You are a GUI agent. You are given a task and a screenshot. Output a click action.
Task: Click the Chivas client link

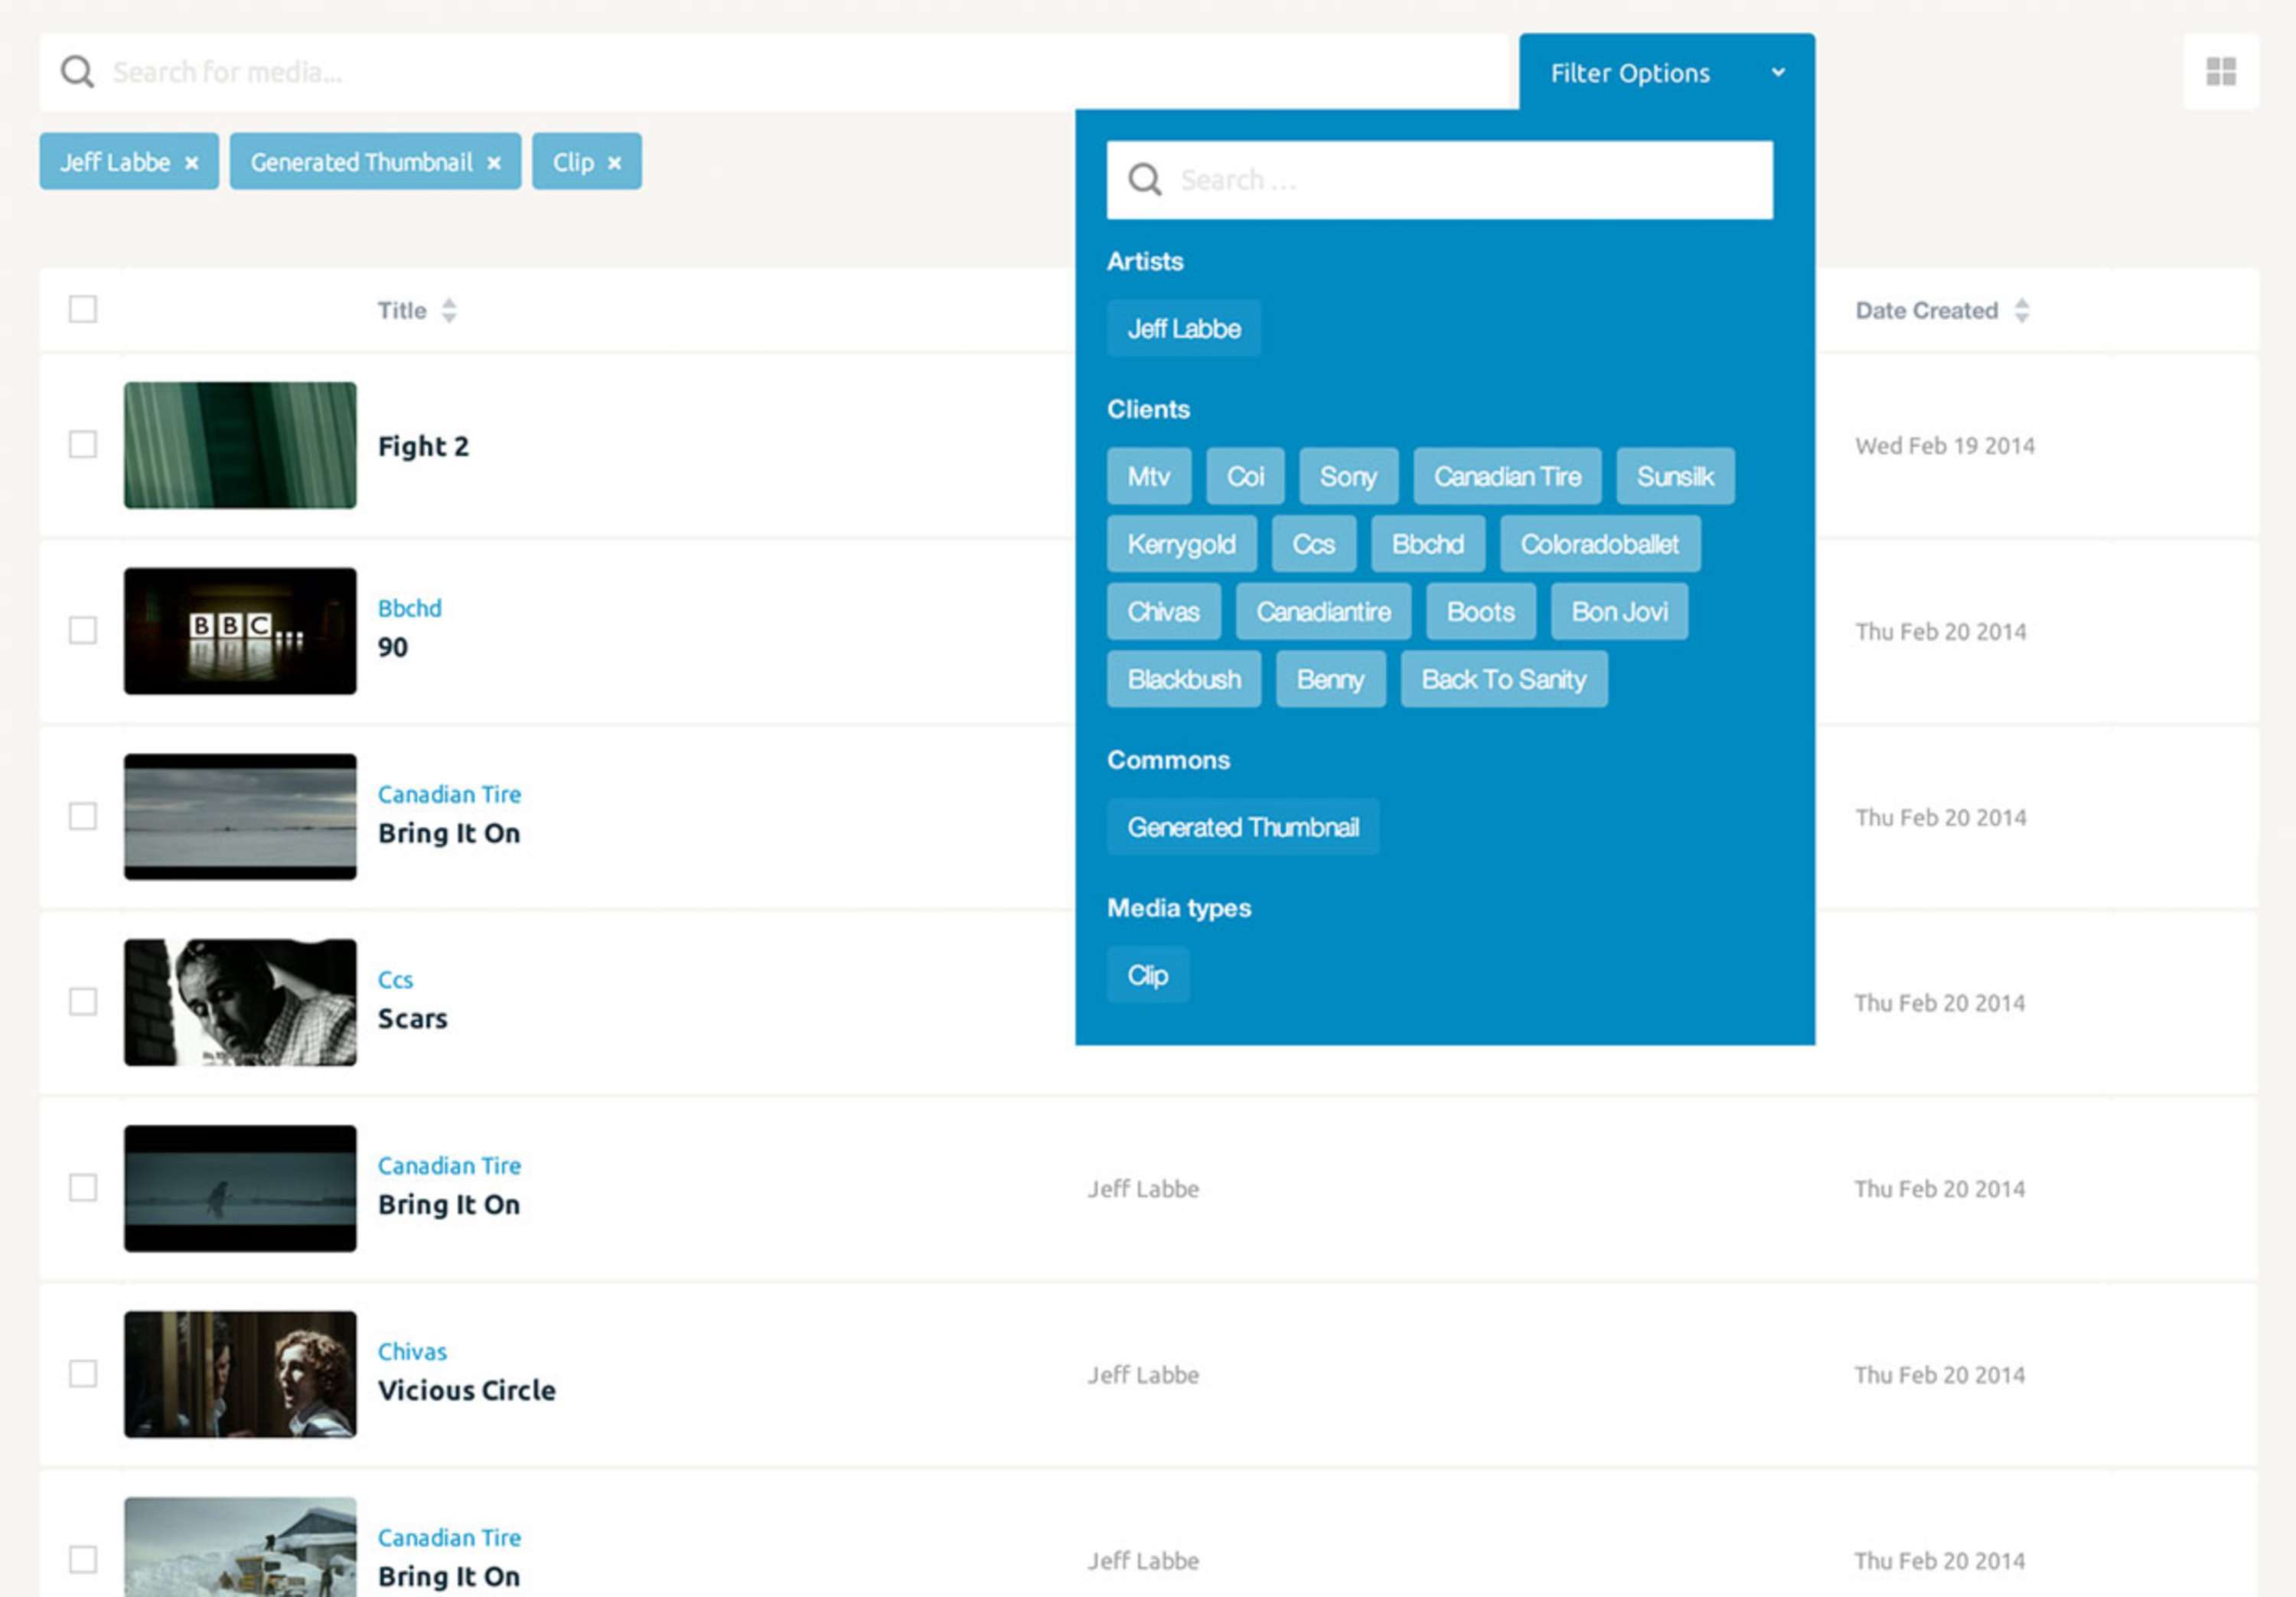412,1351
